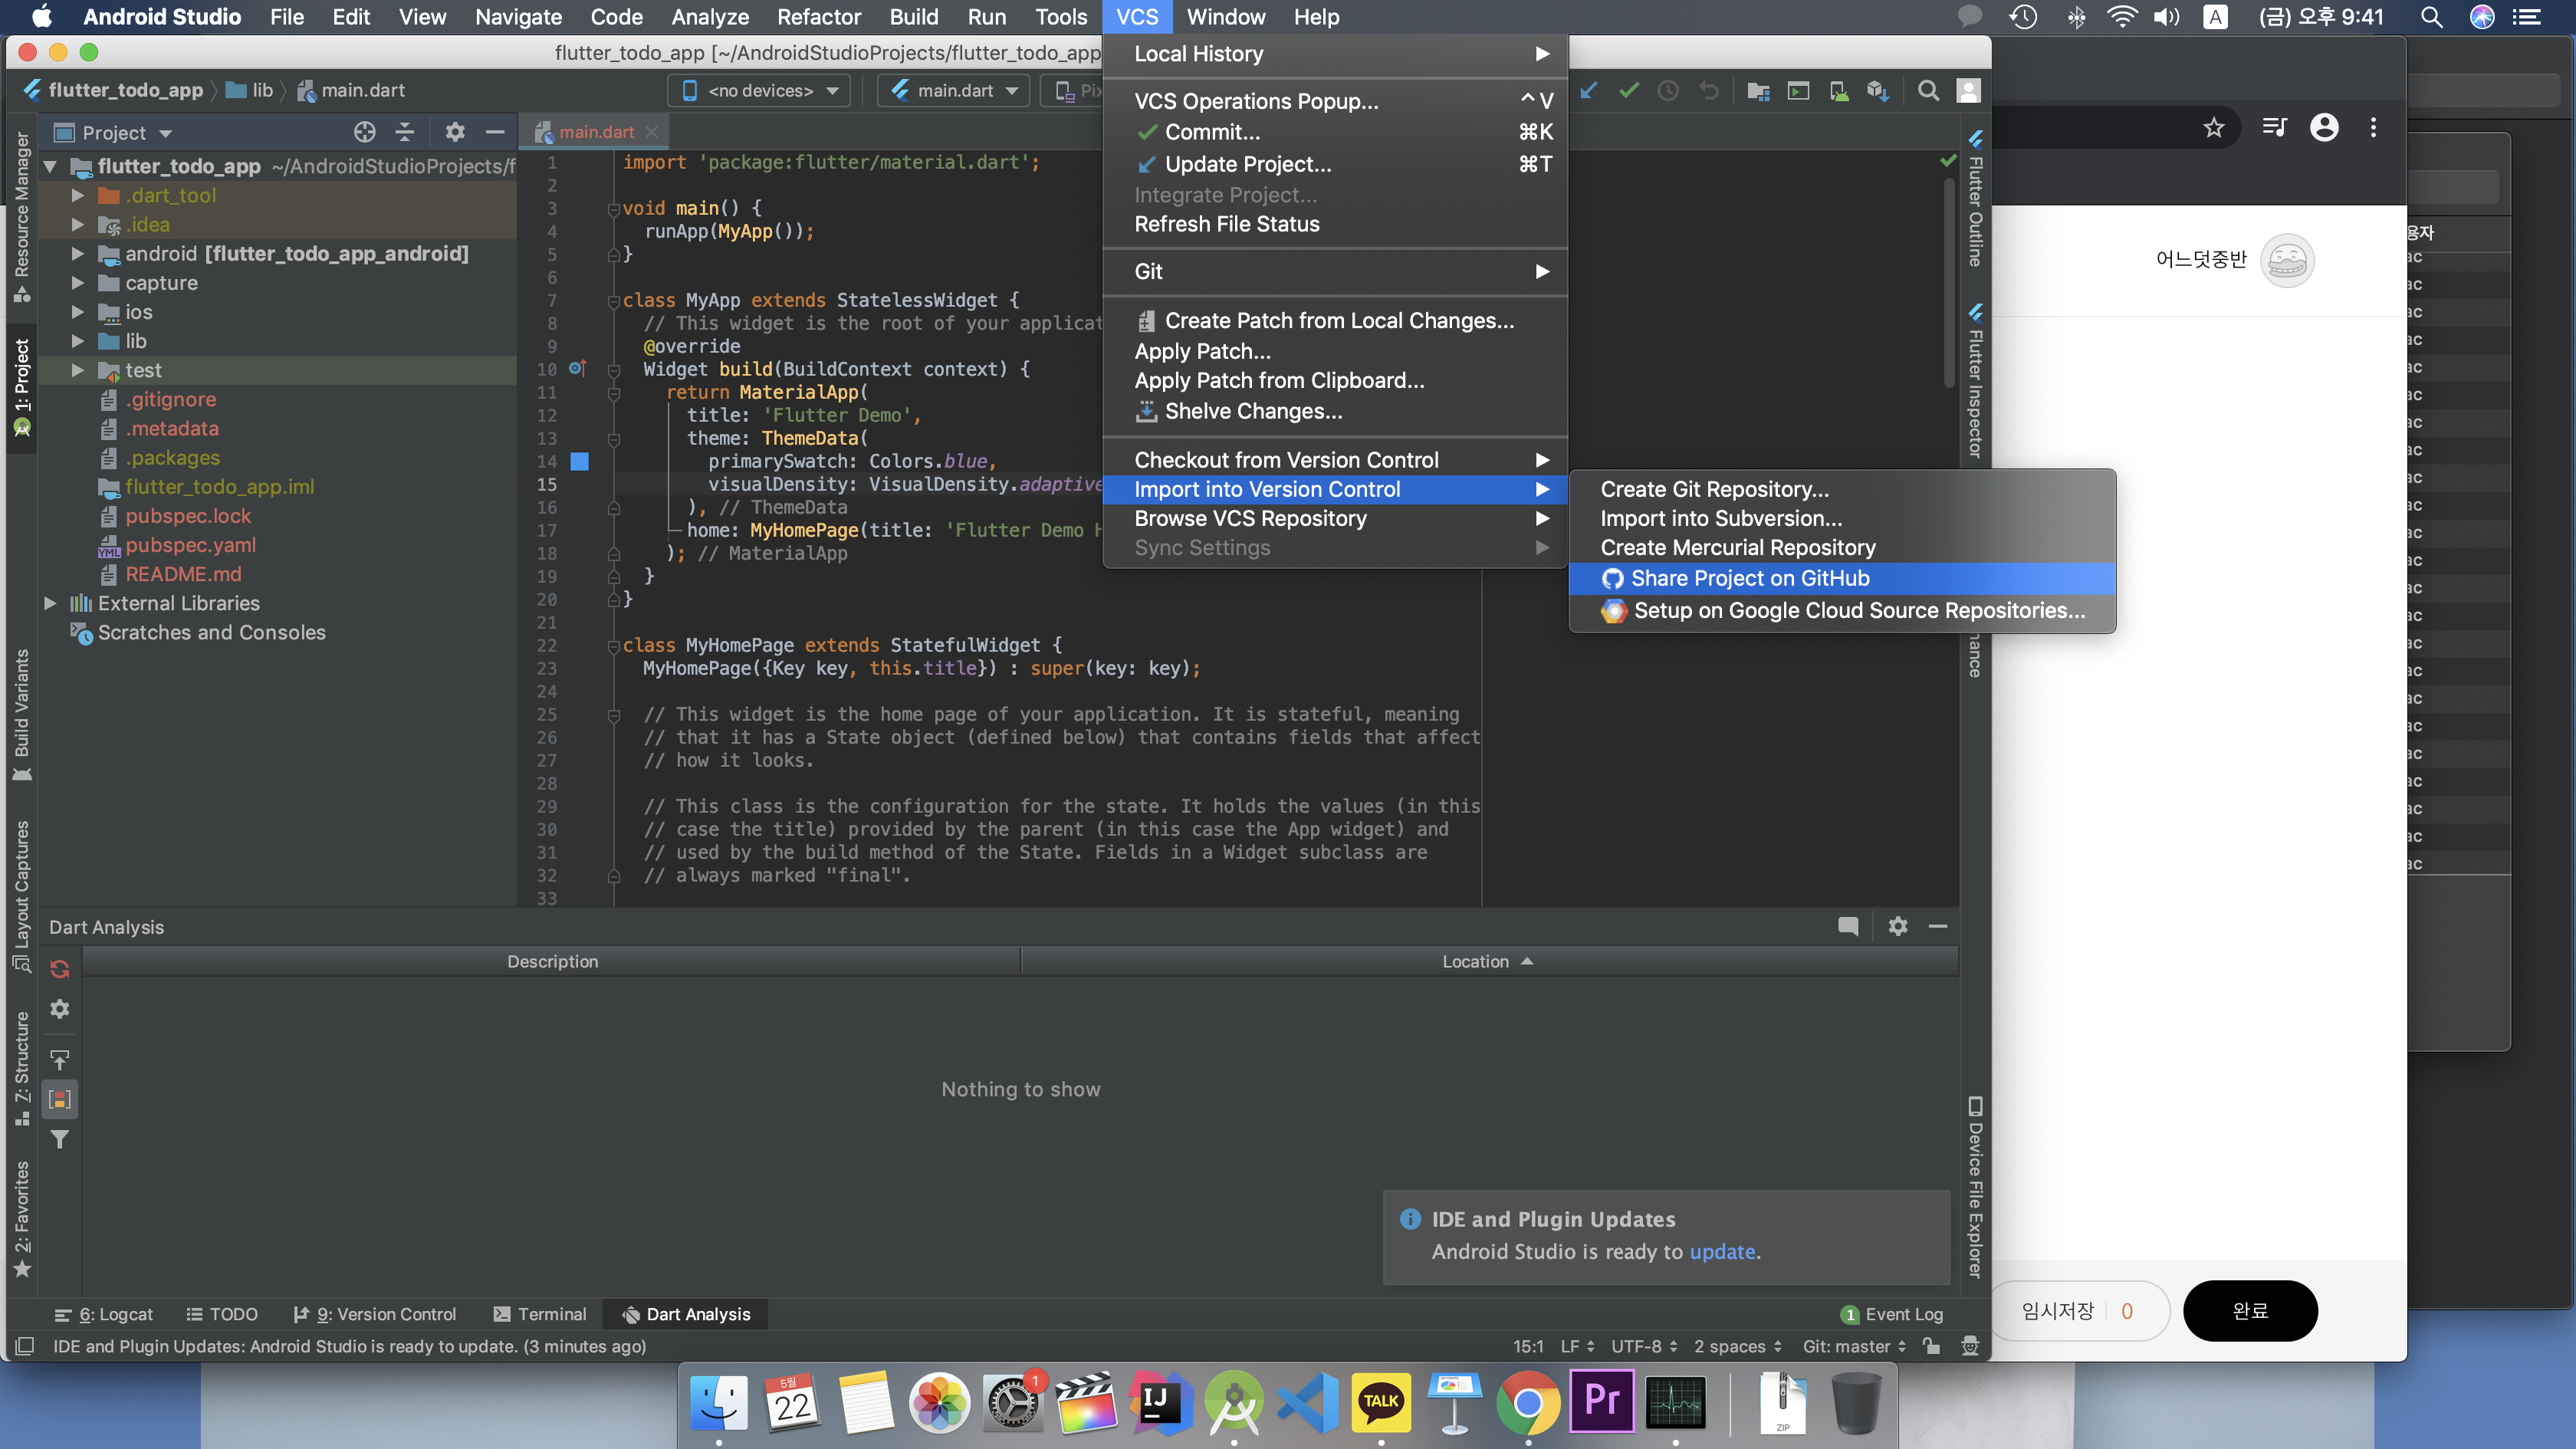The image size is (2576, 1449).
Task: Open Search Everywhere magnifier in toolbar
Action: pyautogui.click(x=1928, y=91)
